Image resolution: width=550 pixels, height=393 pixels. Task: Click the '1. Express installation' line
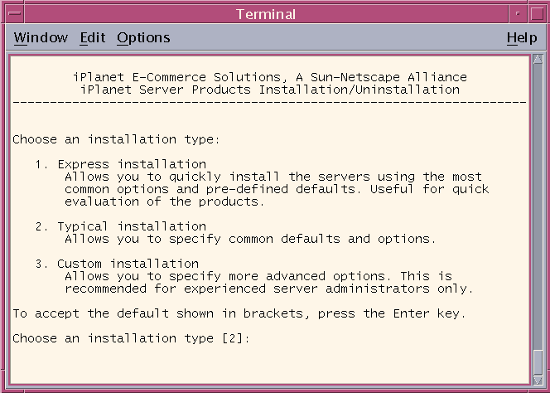121,164
